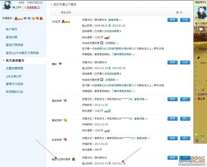207x167 pixels.
Task: Open 查看详情 link for QQ会员
Action: (x=115, y=20)
